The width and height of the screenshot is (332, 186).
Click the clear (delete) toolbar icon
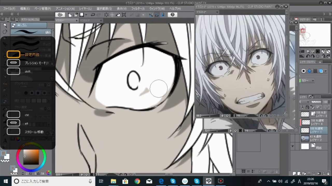pos(106,15)
